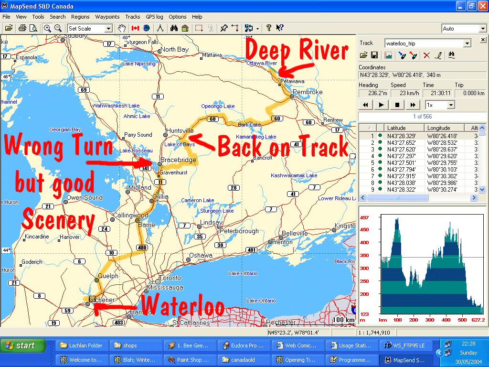Delete track using the red X icon
This screenshot has height=367, width=489.
click(426, 55)
